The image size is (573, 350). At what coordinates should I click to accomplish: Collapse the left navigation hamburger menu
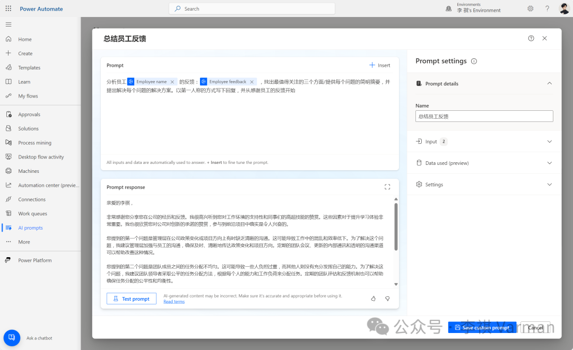point(8,24)
